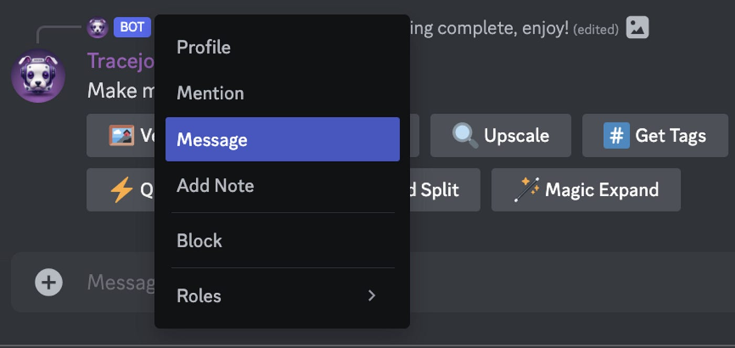The image size is (735, 348).
Task: Expand the Roles submenu arrow
Action: 372,296
